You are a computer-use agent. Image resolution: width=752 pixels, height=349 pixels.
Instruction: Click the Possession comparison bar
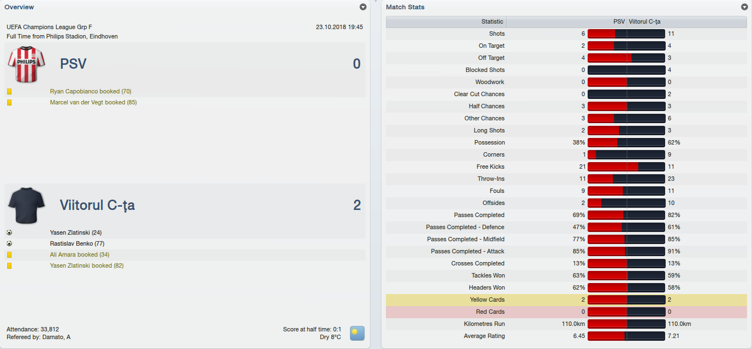(x=627, y=142)
